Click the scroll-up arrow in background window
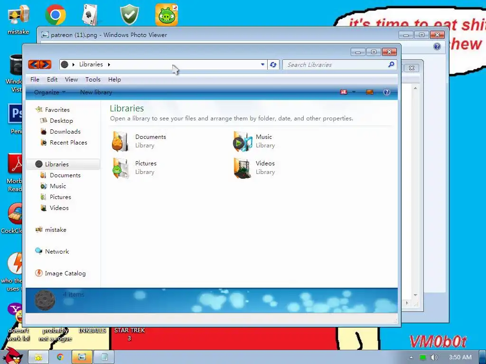 415,88
